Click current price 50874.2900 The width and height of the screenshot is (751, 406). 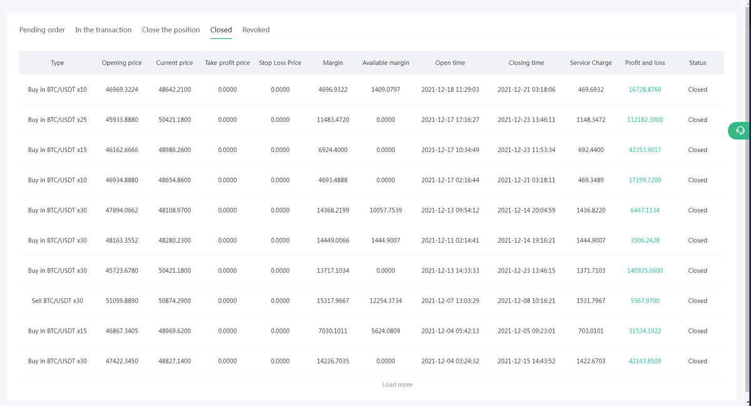(x=175, y=301)
